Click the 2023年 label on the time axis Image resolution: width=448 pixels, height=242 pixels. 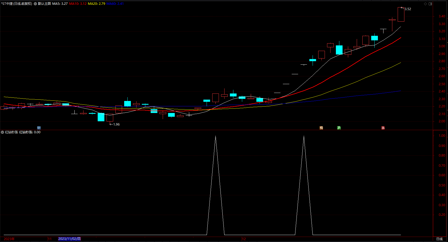pos(9,239)
